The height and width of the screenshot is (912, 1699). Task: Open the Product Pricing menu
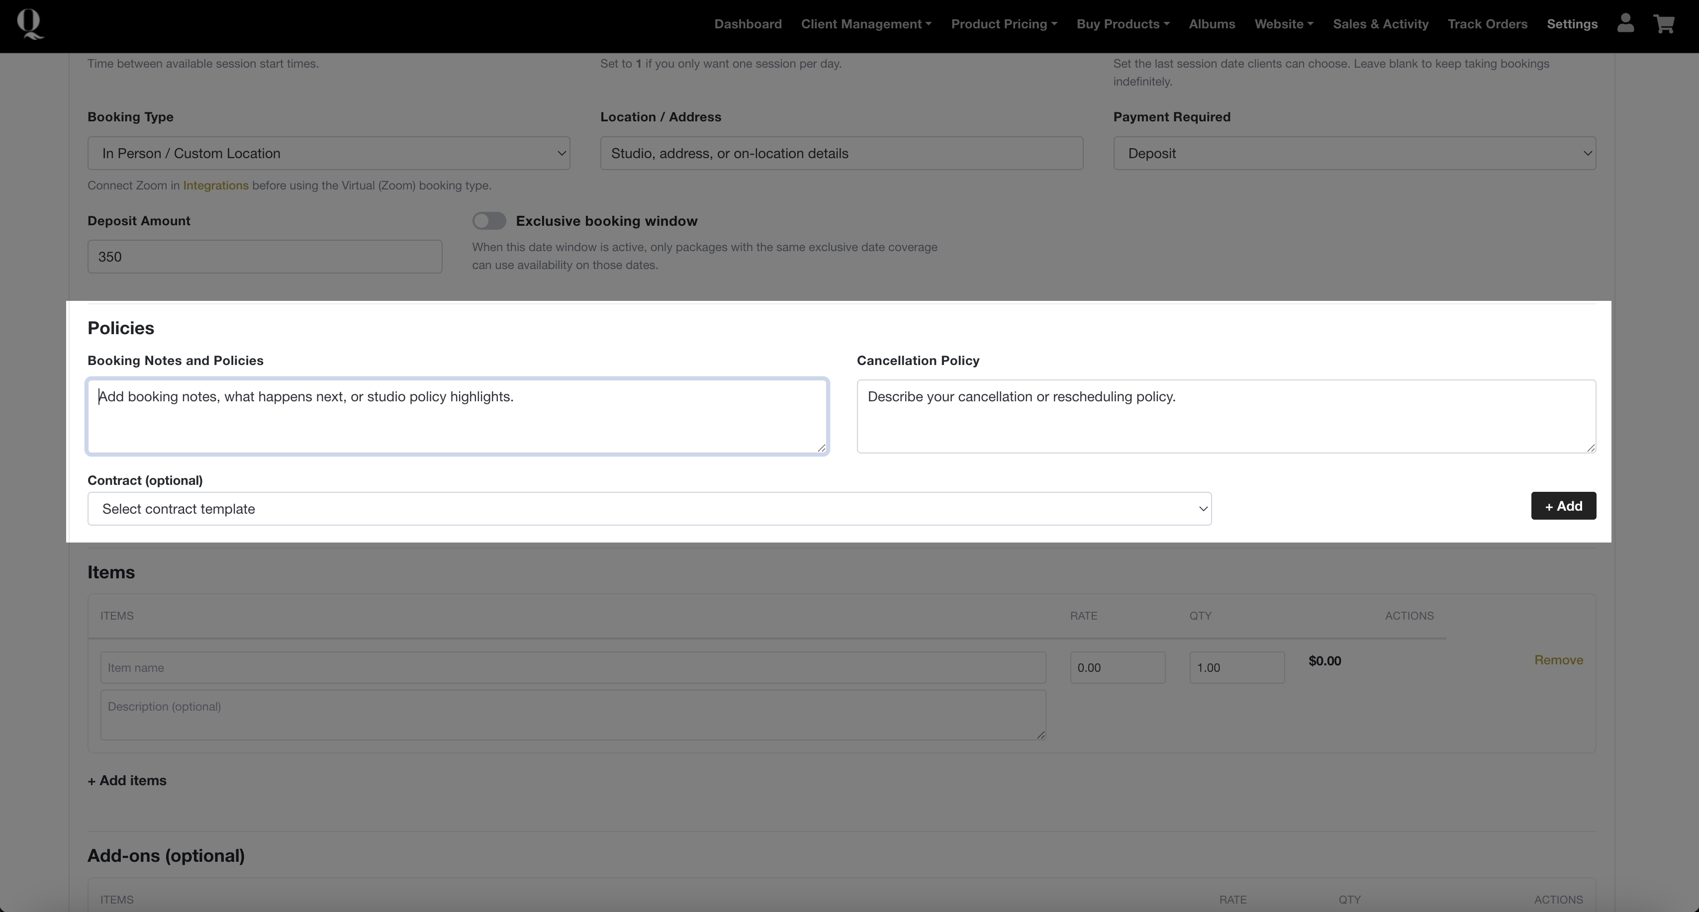pos(1003,24)
